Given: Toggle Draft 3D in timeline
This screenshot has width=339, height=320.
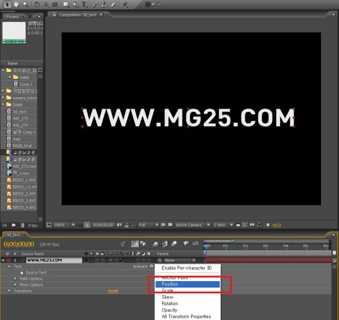Looking at the screenshot, I should (x=143, y=244).
